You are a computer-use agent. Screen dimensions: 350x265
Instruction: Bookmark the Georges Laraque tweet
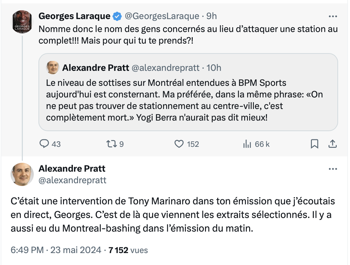click(x=315, y=144)
